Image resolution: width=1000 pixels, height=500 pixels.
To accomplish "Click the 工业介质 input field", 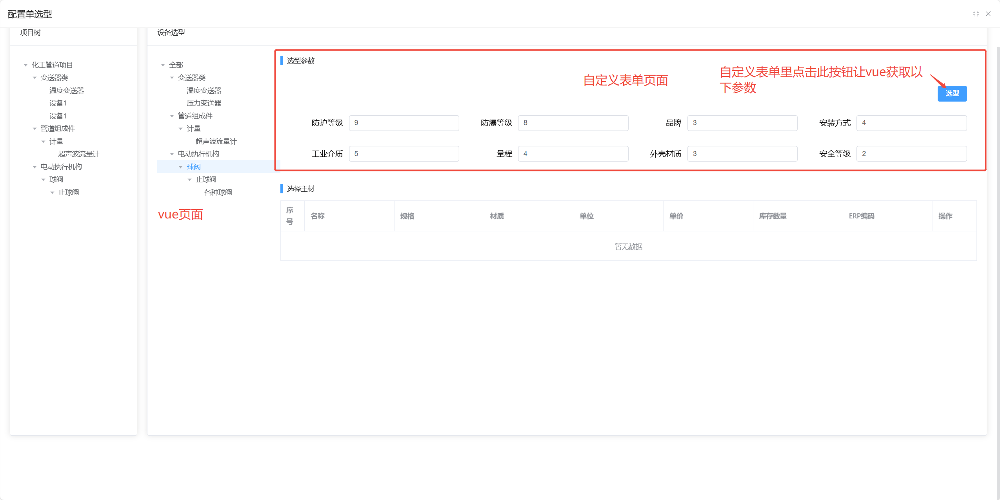I will click(x=404, y=154).
